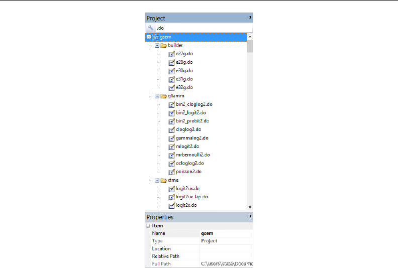Click the cloglog2.do file icon
This screenshot has height=268, width=398.
point(171,130)
